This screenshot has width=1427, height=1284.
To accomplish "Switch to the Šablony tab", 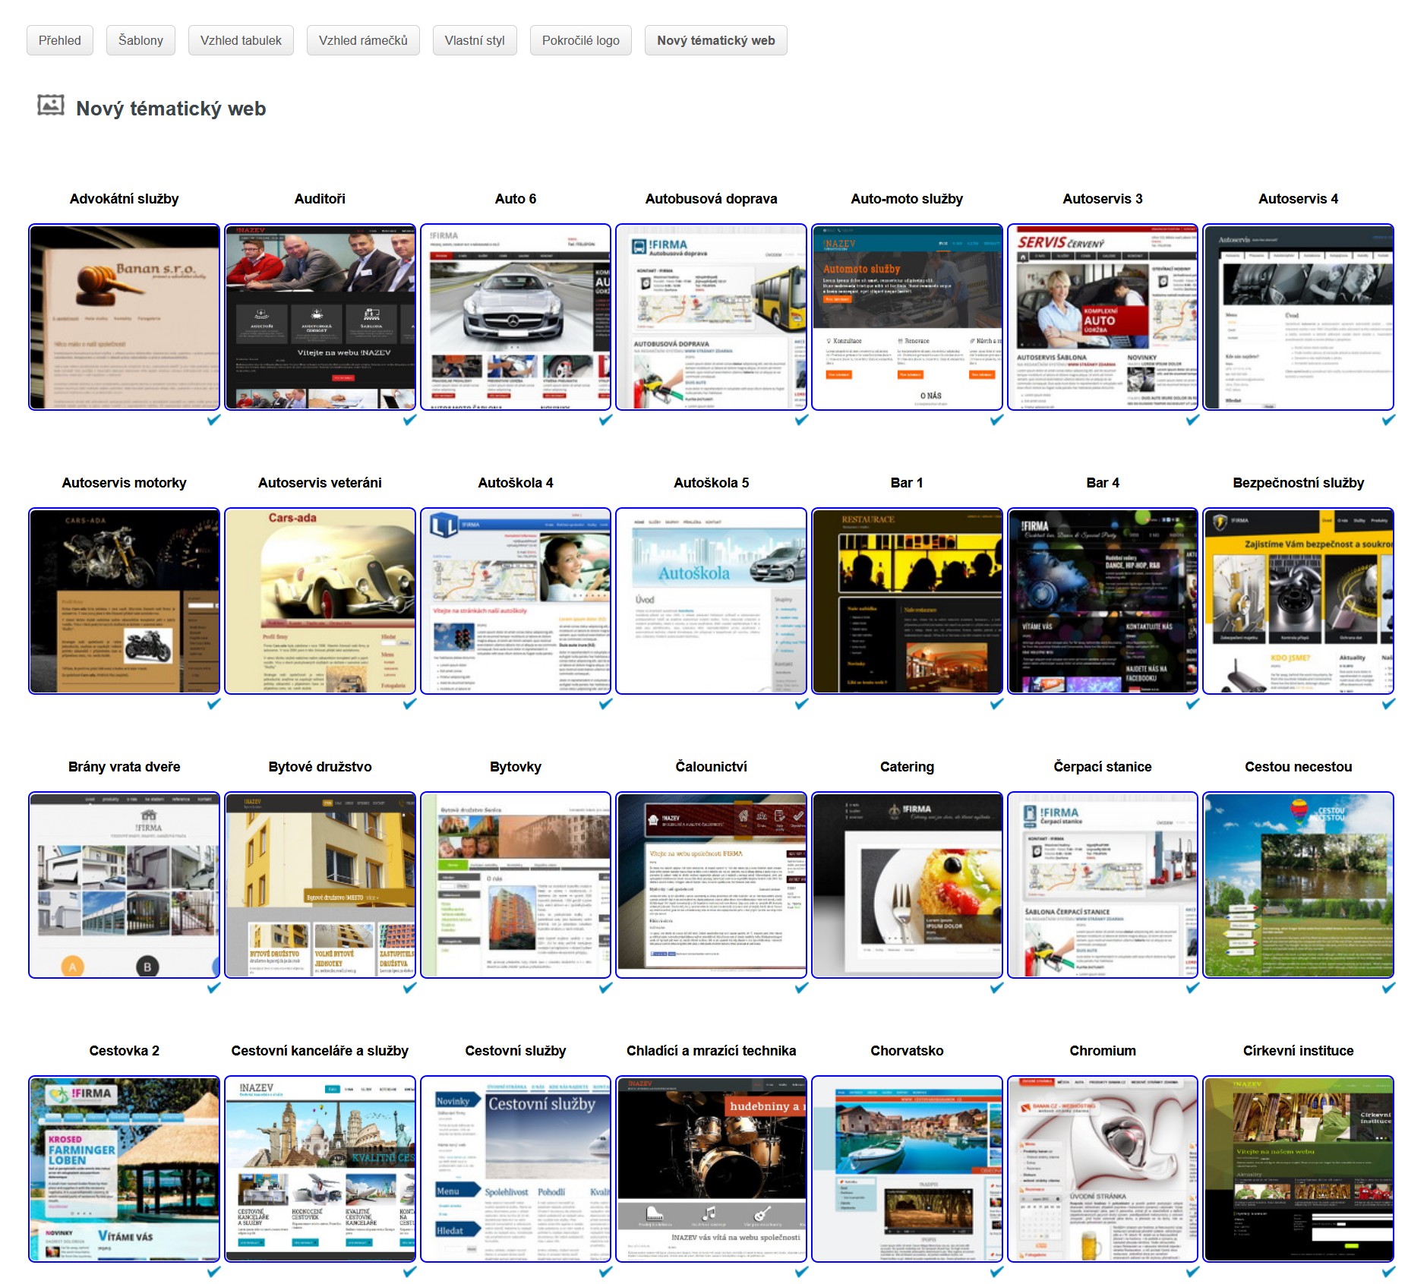I will tap(140, 40).
